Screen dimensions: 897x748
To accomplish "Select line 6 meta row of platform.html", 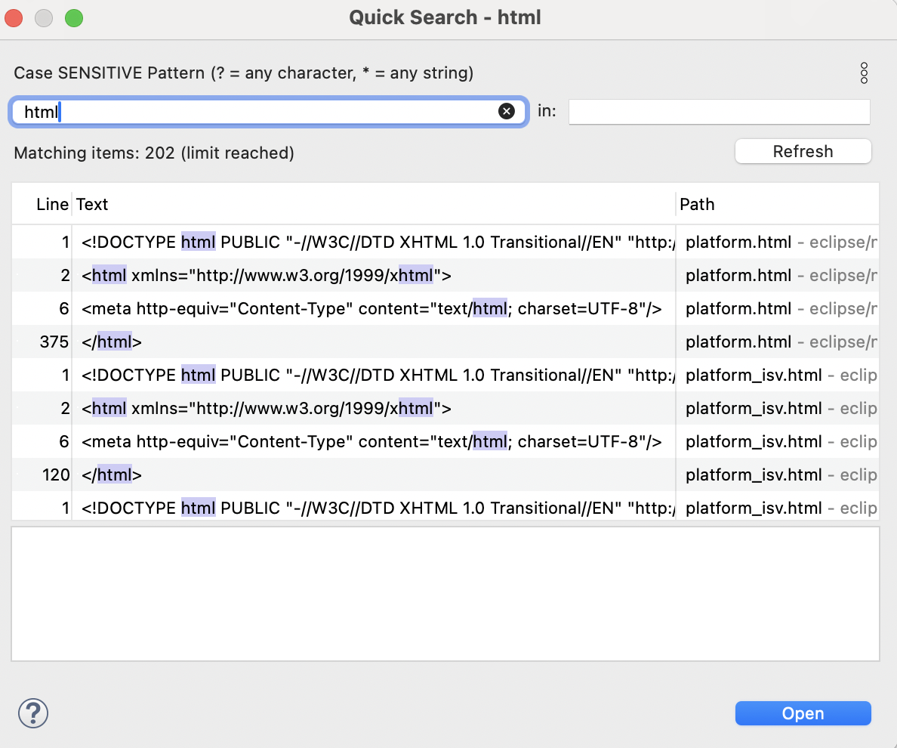I will tap(445, 308).
